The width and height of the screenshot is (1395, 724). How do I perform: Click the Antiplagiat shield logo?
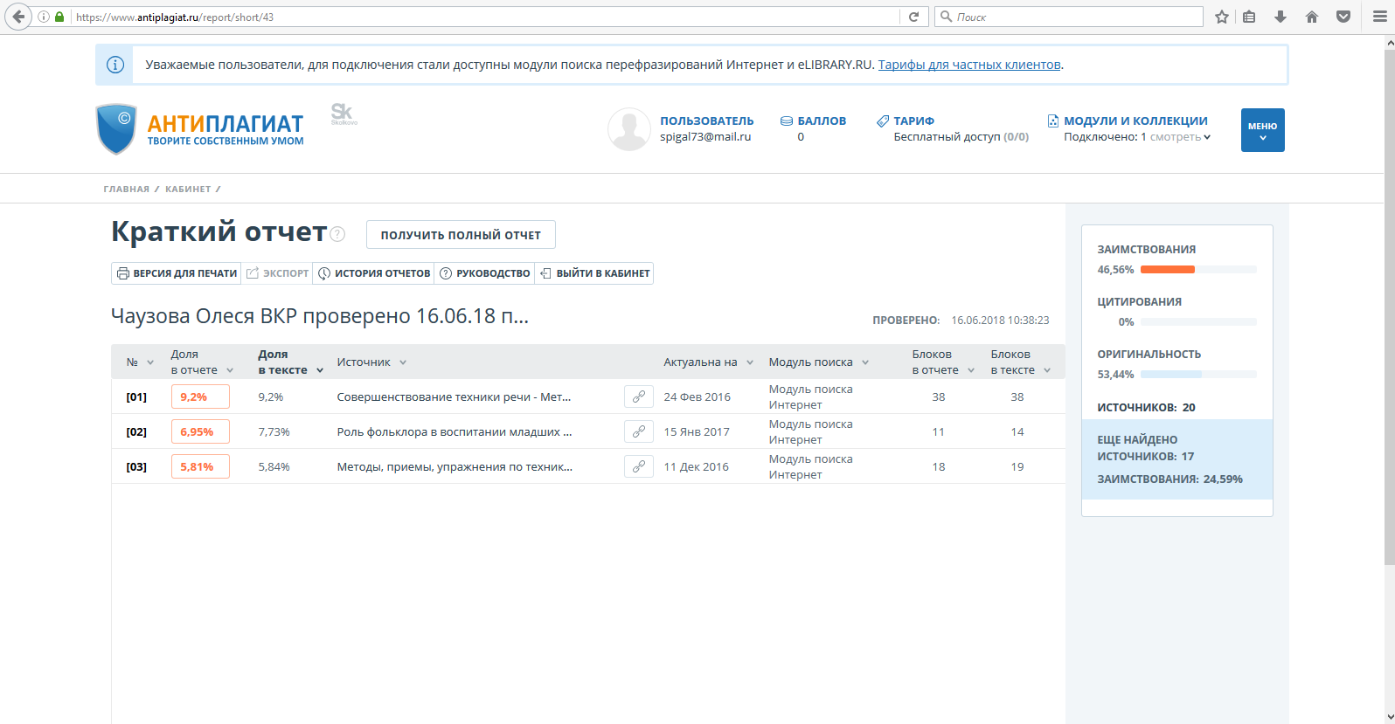[116, 129]
